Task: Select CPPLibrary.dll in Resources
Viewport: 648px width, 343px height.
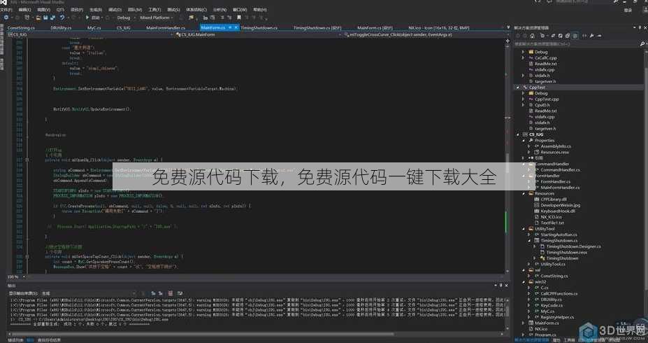Action: [x=554, y=199]
